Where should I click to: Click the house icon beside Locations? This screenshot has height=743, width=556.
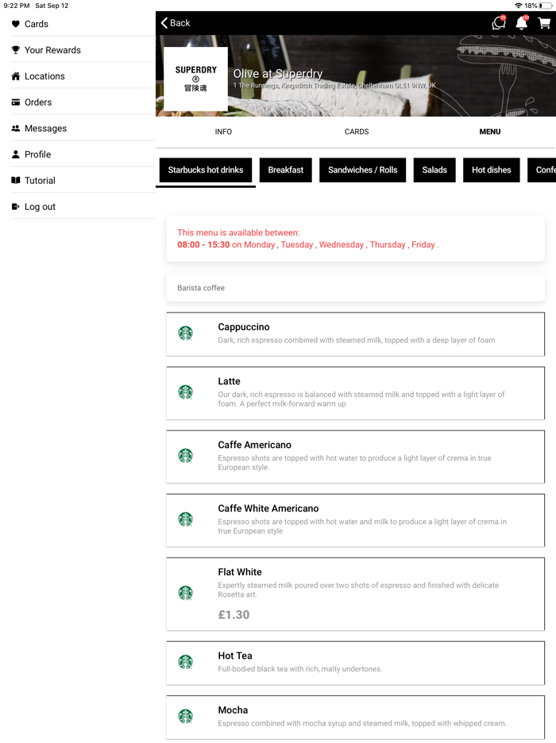click(x=16, y=76)
